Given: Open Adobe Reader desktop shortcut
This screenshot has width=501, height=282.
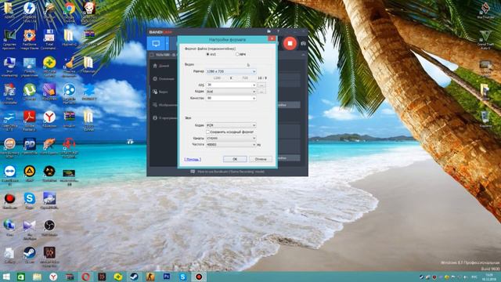Looking at the screenshot, I should click(30, 120).
